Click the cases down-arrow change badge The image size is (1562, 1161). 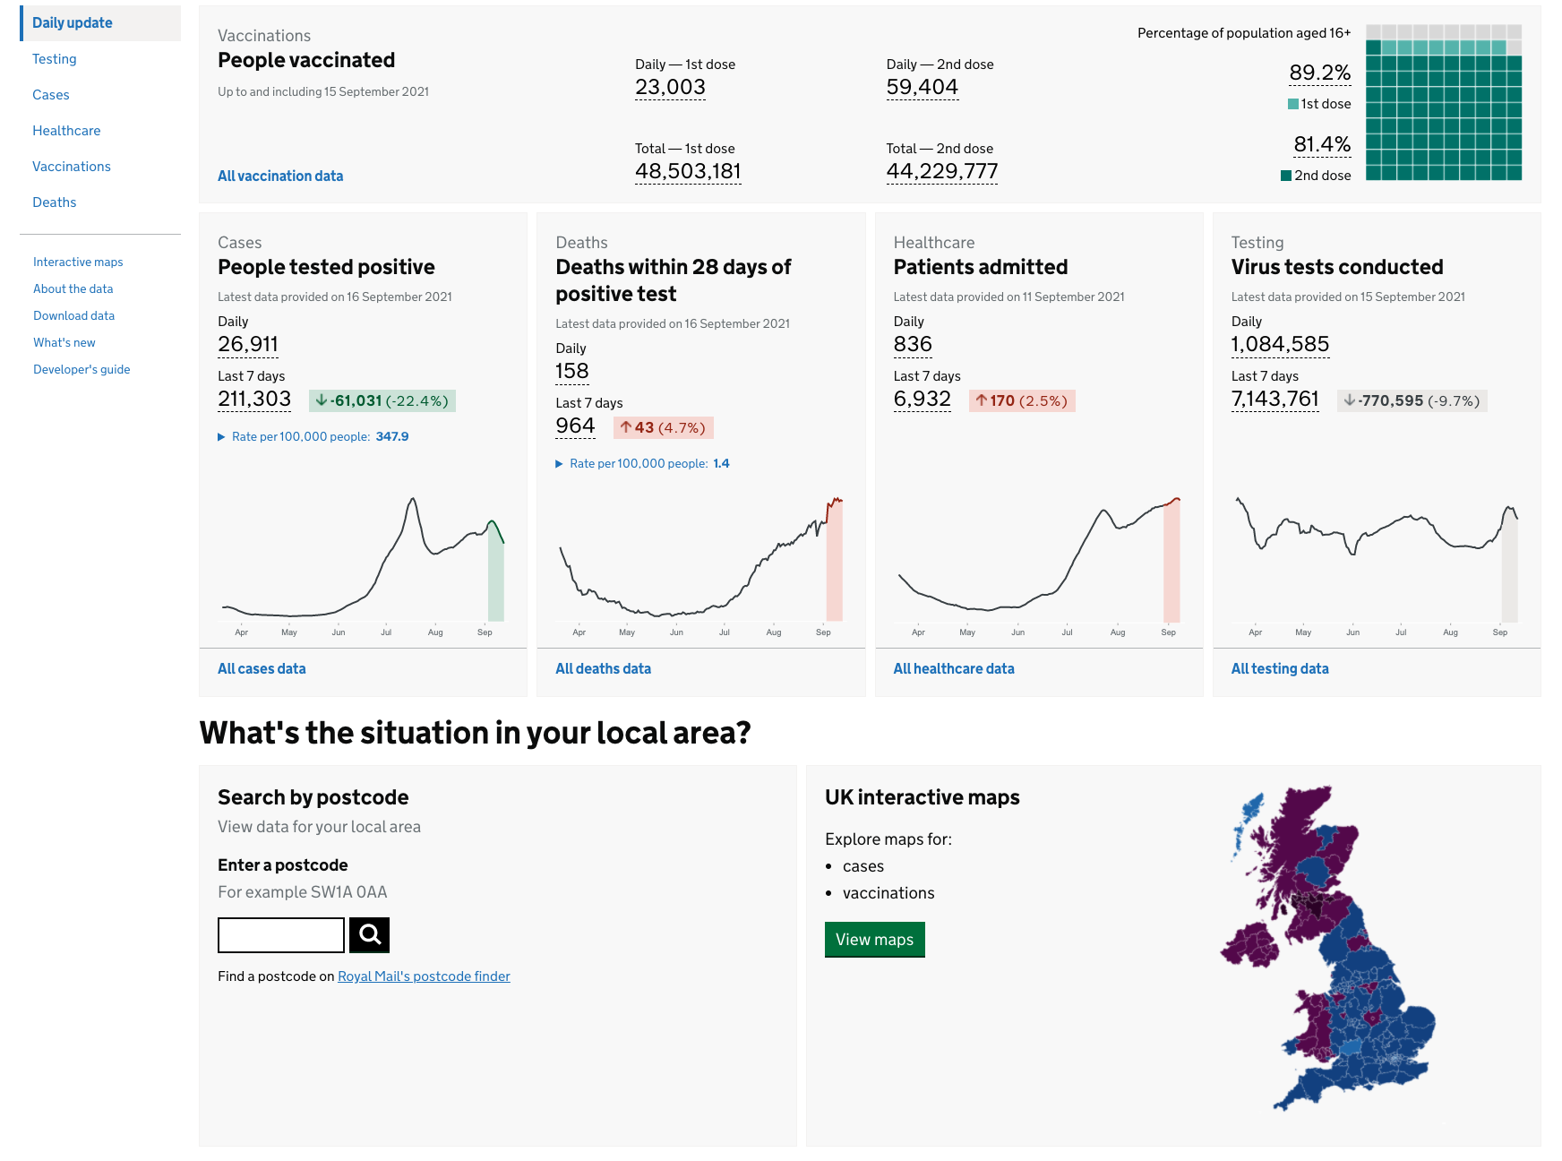coord(382,401)
